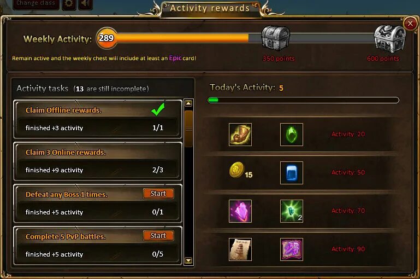This screenshot has width=420, height=279.
Task: Click the green checkmark on Claim Offline rewards
Action: pos(158,109)
